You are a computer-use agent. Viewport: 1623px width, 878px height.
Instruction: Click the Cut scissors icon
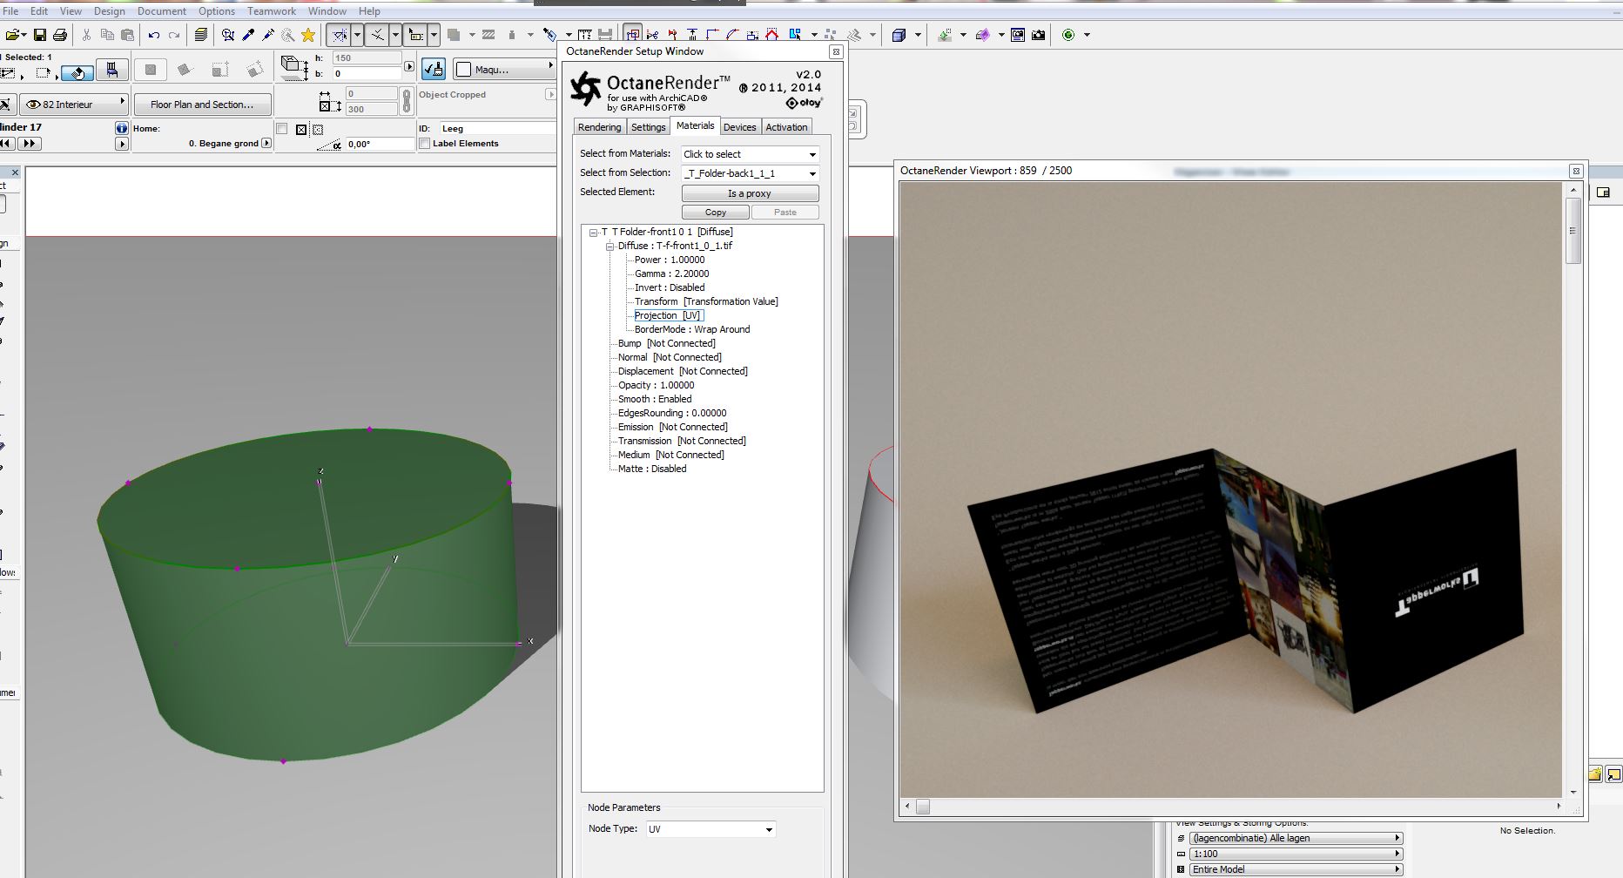[x=86, y=35]
